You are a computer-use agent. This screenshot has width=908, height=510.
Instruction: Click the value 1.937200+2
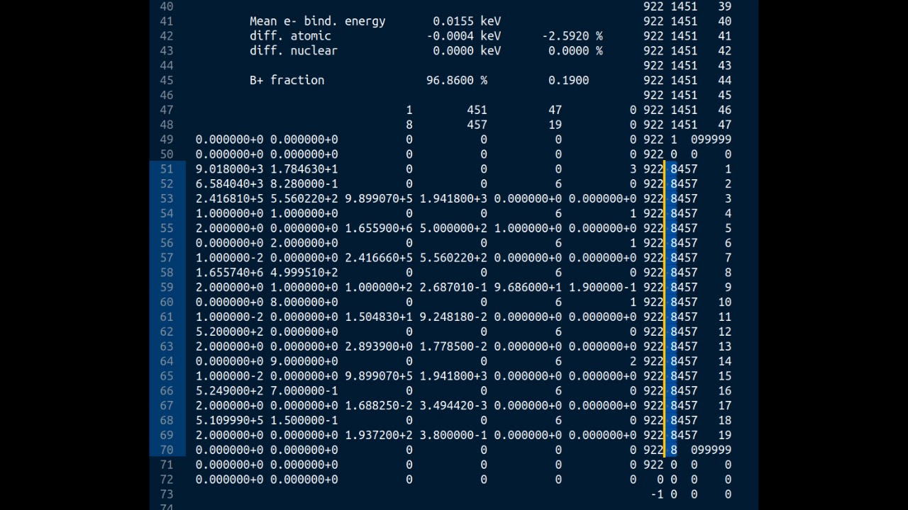[x=379, y=435]
